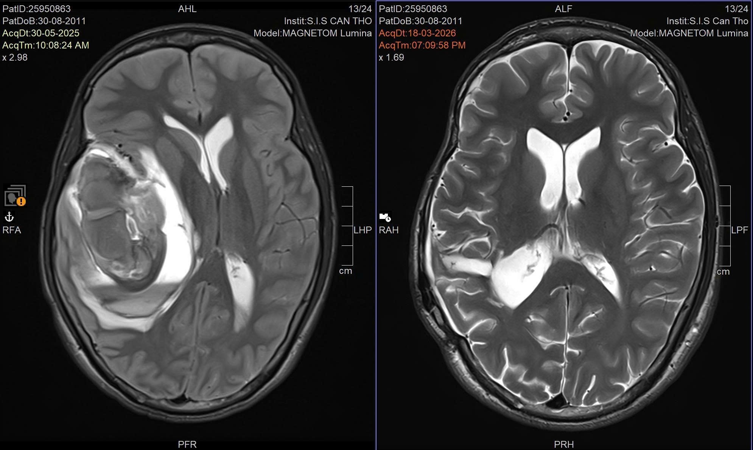Click the RFA orientation marker
The width and height of the screenshot is (753, 450).
(12, 230)
